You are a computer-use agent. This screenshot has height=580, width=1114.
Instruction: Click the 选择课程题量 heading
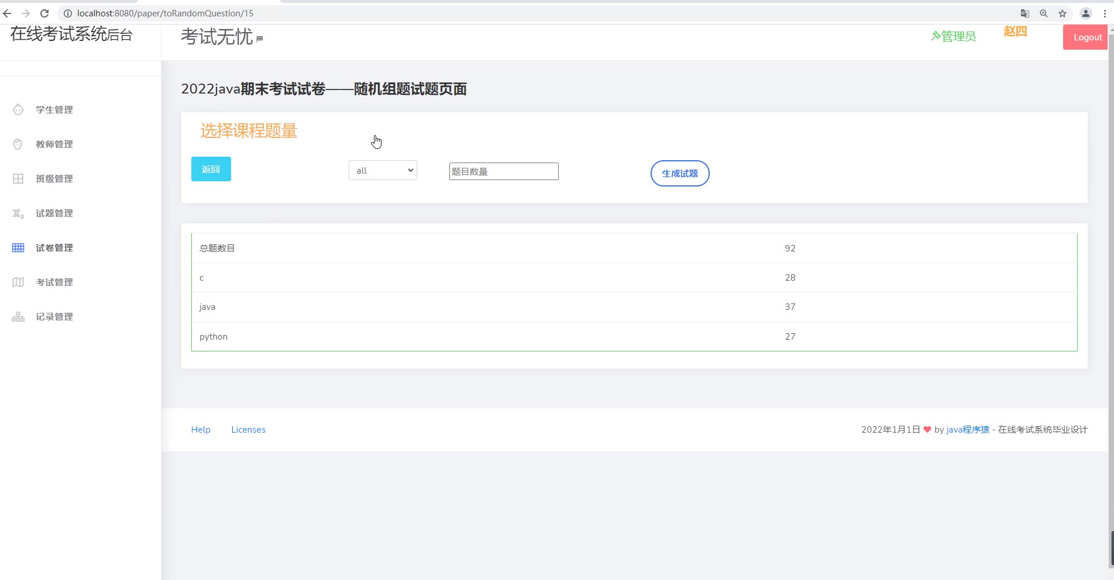pyautogui.click(x=249, y=130)
